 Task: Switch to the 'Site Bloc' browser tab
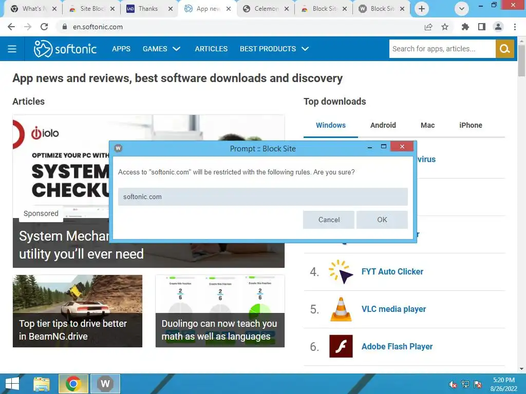pos(90,9)
